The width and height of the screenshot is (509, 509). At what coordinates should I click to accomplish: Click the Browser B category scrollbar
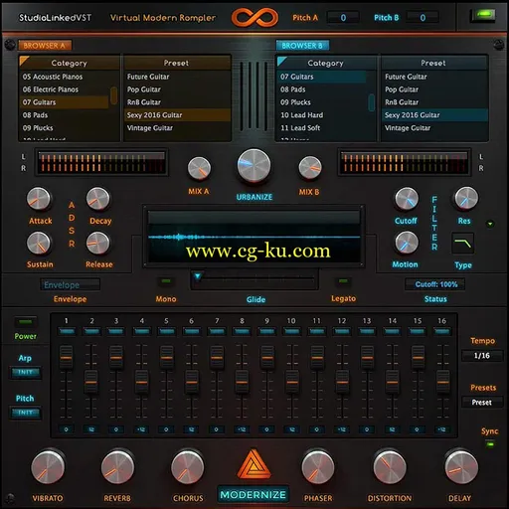(x=372, y=102)
